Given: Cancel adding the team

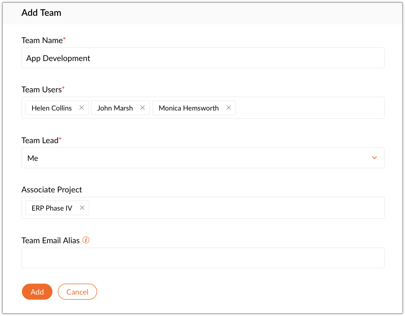Looking at the screenshot, I should [x=77, y=292].
